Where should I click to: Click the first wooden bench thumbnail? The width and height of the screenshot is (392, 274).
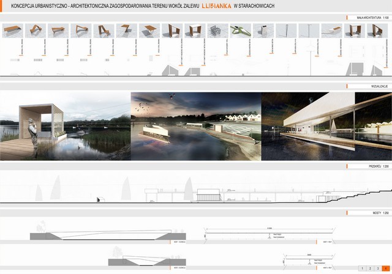tap(13, 31)
